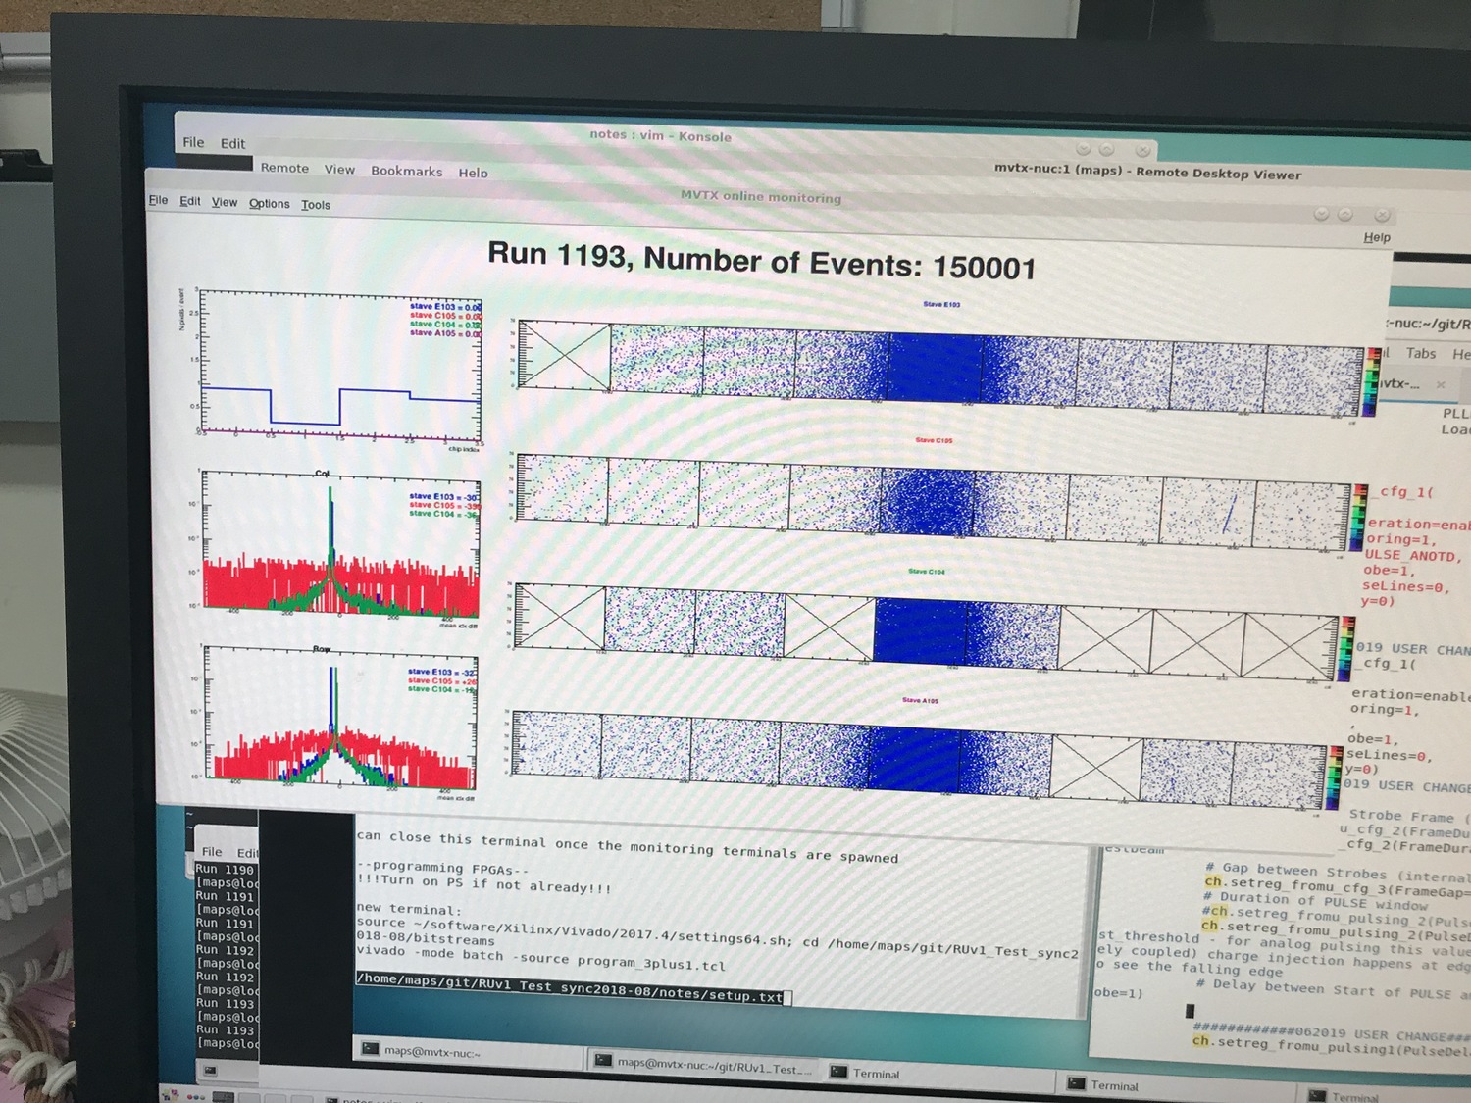Maximize the MVTX online monitoring window
Viewport: 1471px width, 1103px height.
1345,214
